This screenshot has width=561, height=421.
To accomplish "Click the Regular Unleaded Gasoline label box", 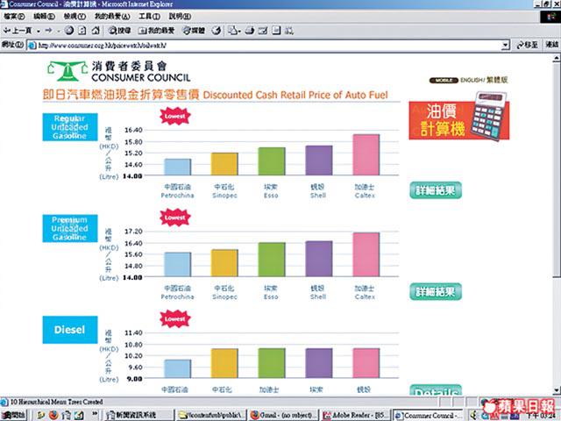I will tap(70, 127).
